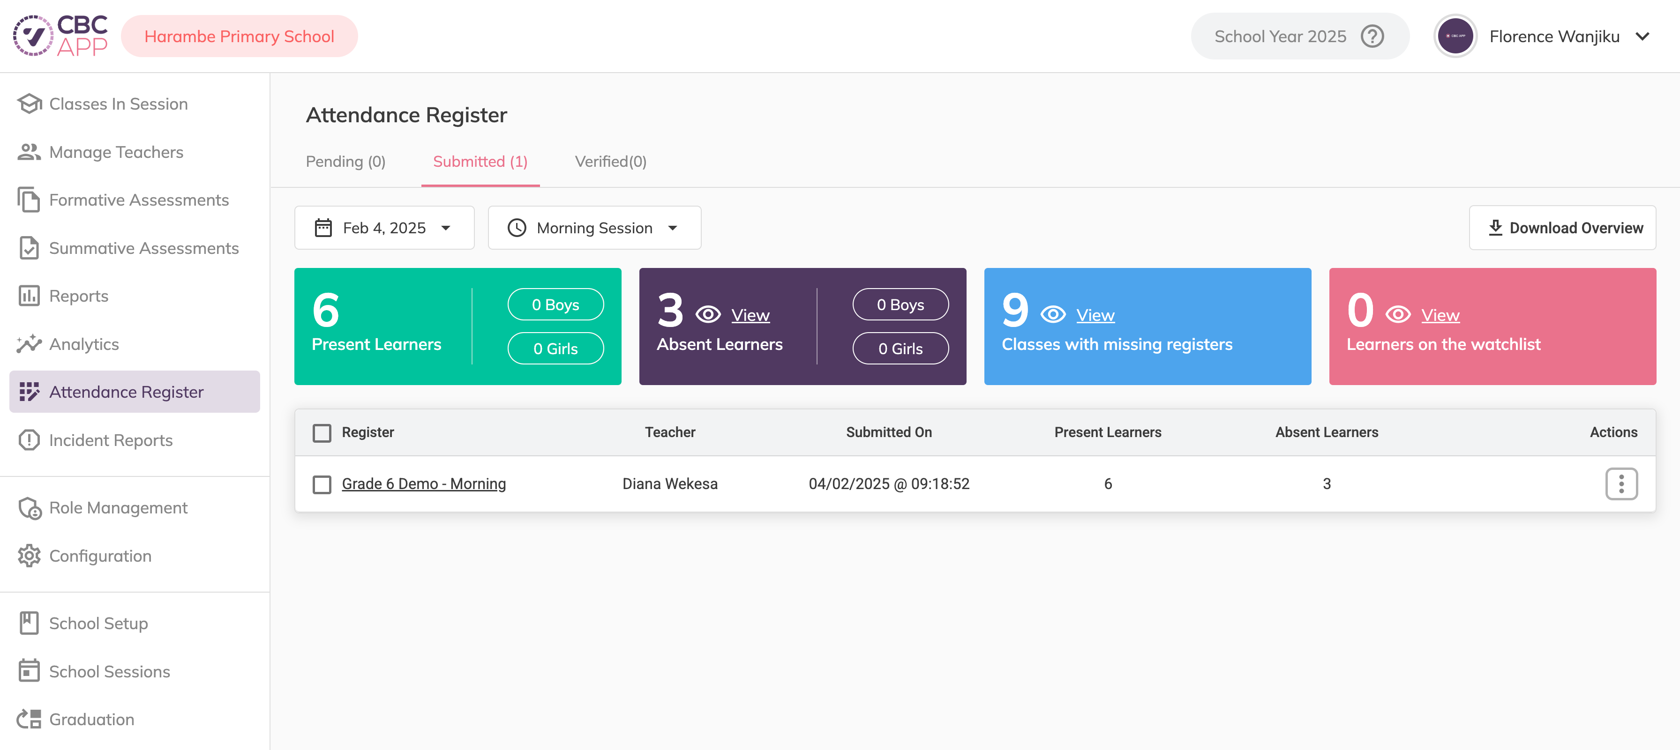Click the Formative Assessments documents icon
The image size is (1680, 750).
pyautogui.click(x=30, y=200)
